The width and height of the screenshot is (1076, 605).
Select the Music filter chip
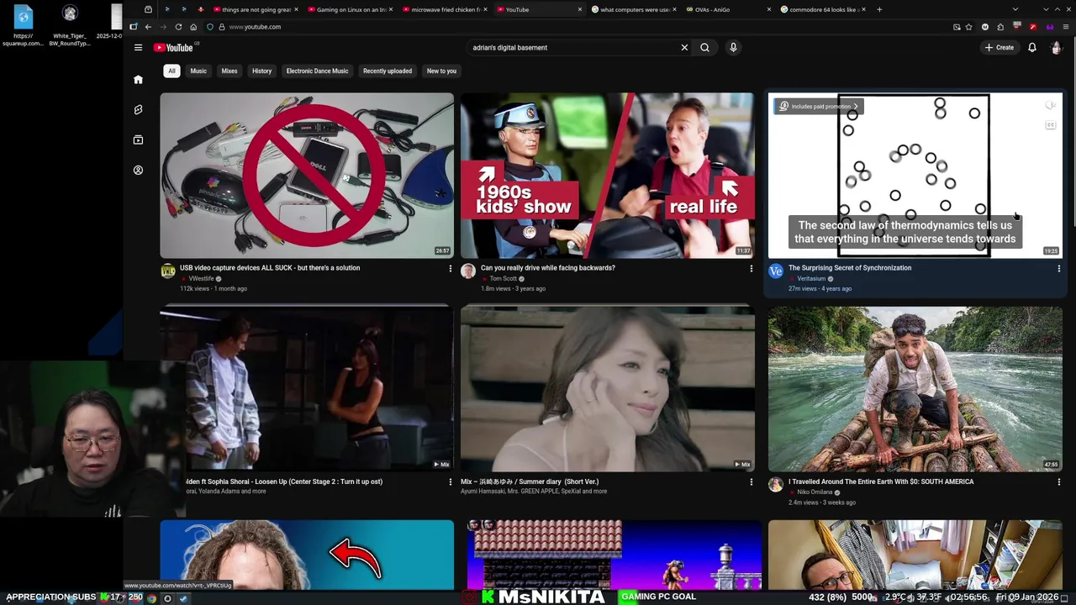(198, 71)
